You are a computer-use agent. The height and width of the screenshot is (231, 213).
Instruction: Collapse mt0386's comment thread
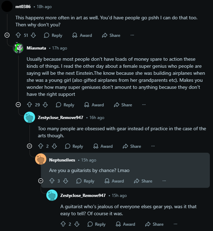click(x=7, y=35)
